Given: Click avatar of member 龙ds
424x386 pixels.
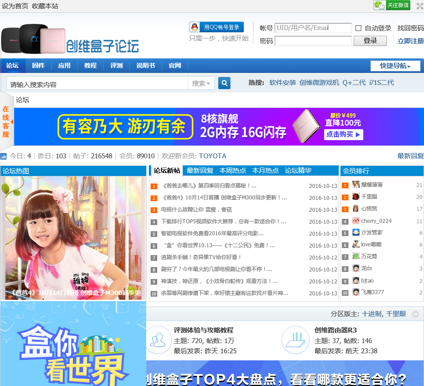Looking at the screenshot, I should (x=356, y=268).
